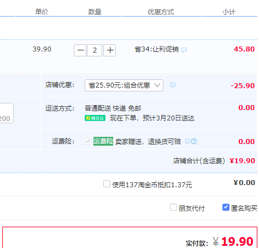Viewport: 259px width, 248px height.
Task: Click the 省34:让利促销 promotion text
Action: [x=156, y=49]
